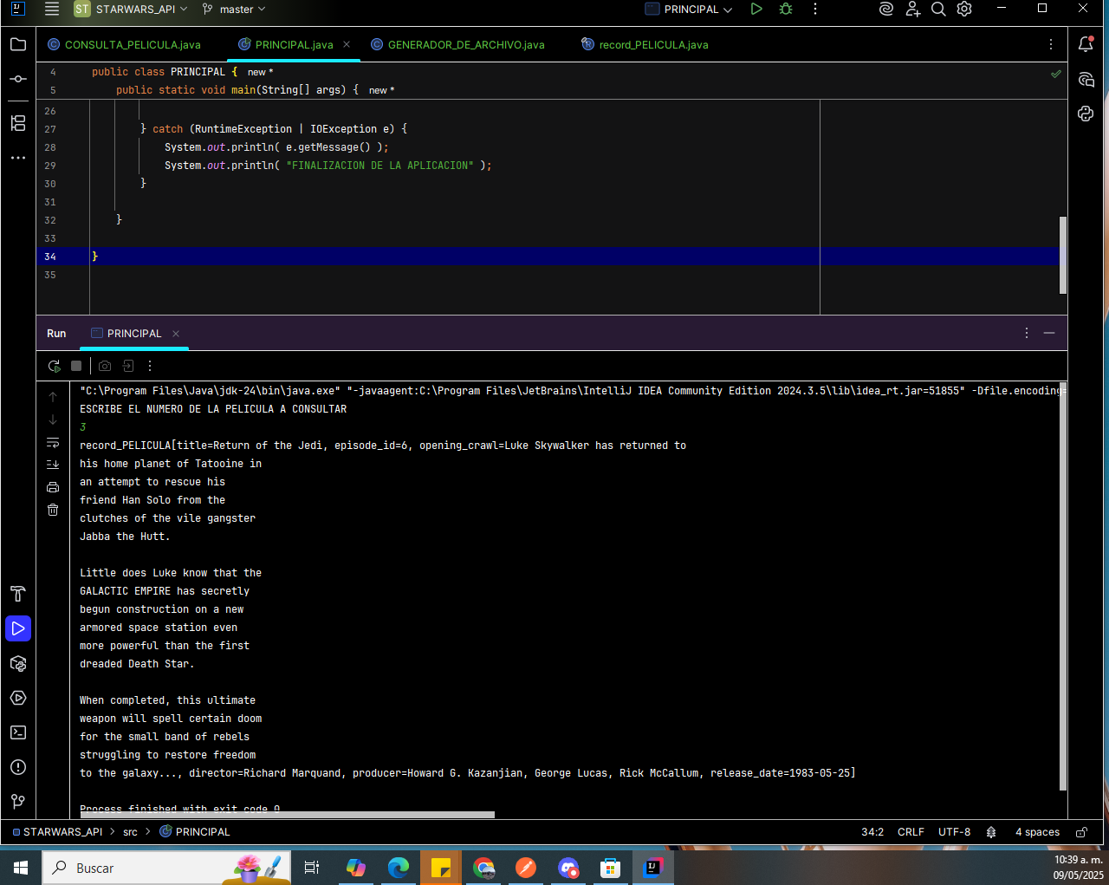Open the Services tool window

(18, 698)
